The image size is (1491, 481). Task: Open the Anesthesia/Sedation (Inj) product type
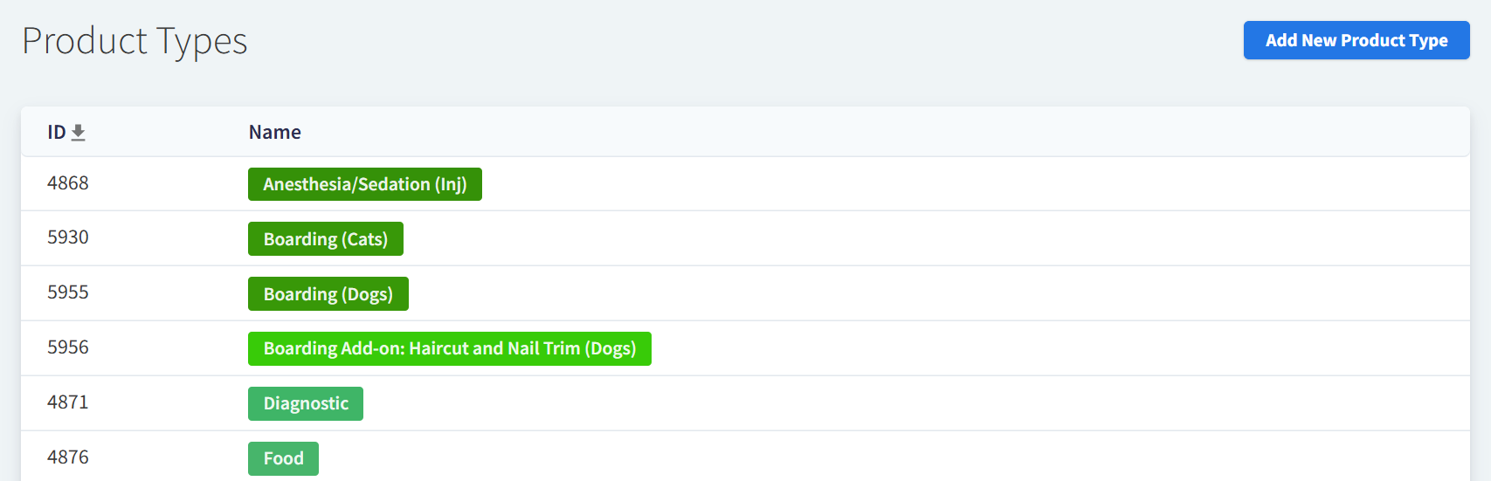(364, 184)
